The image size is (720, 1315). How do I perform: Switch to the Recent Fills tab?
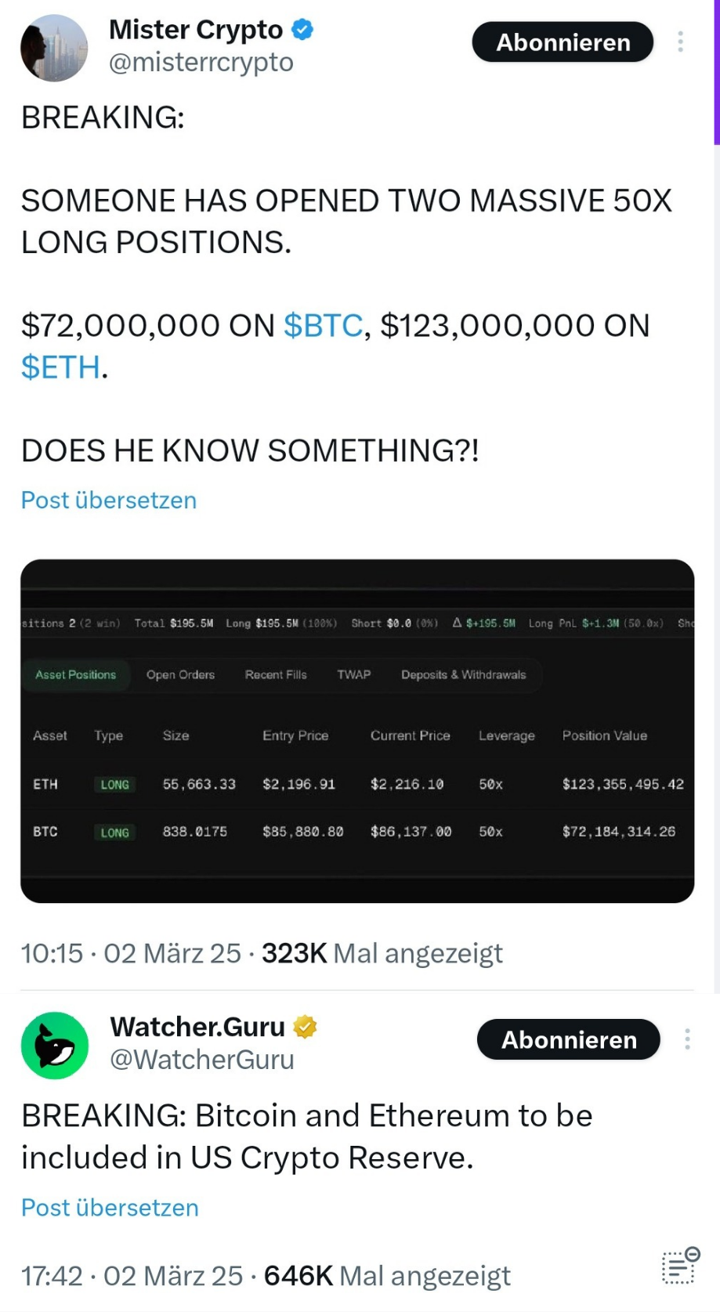[276, 675]
